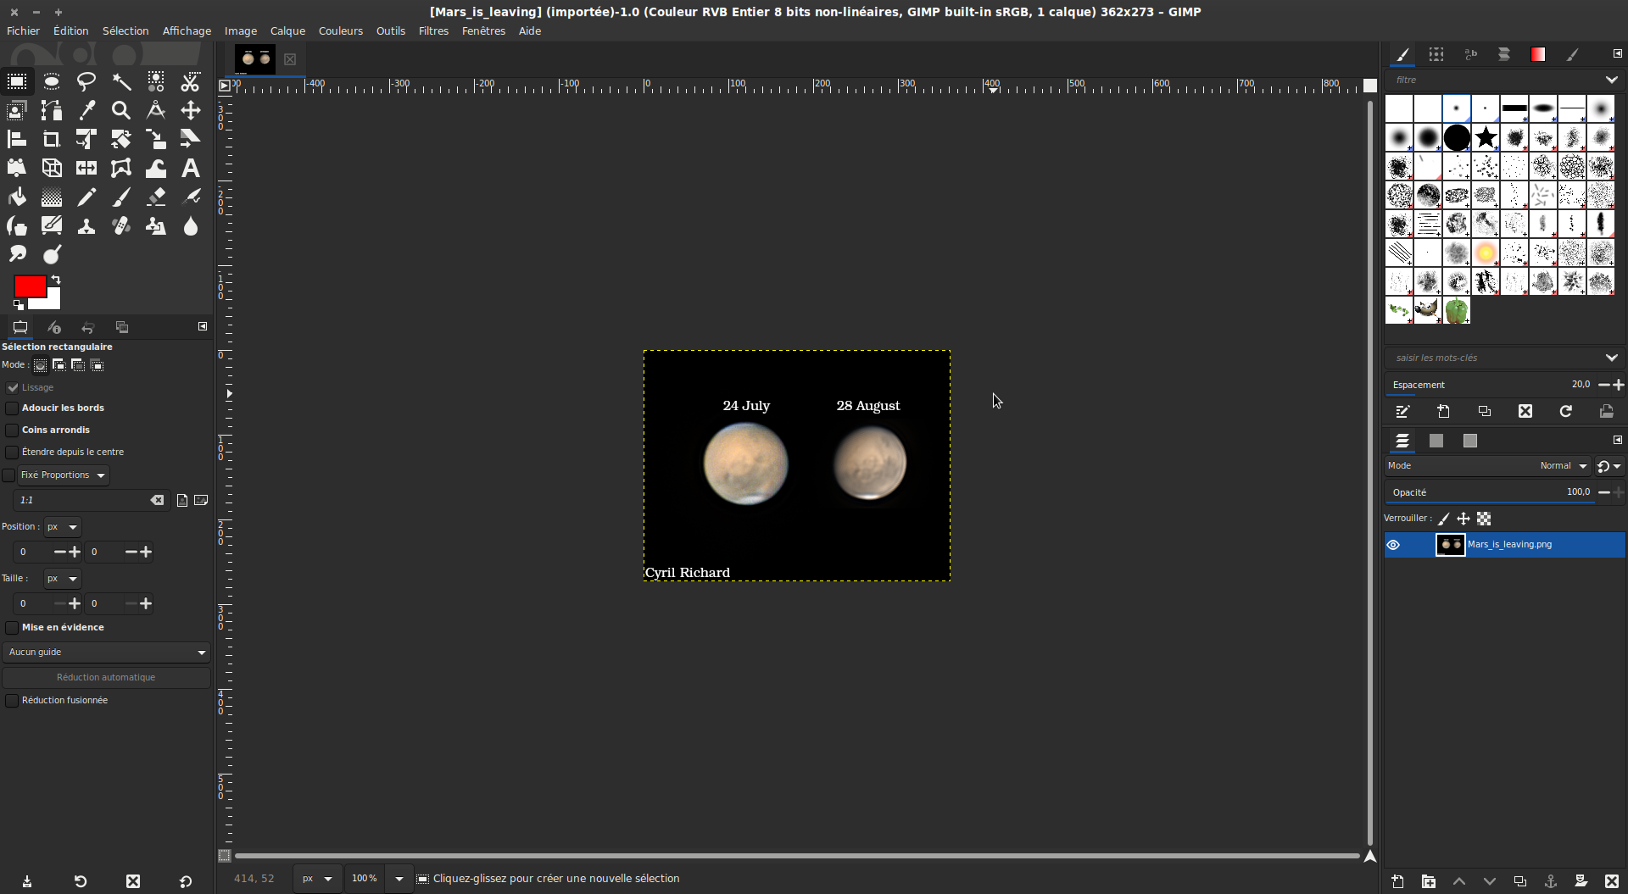Select the Eraser tool
The height and width of the screenshot is (894, 1628).
pyautogui.click(x=156, y=197)
